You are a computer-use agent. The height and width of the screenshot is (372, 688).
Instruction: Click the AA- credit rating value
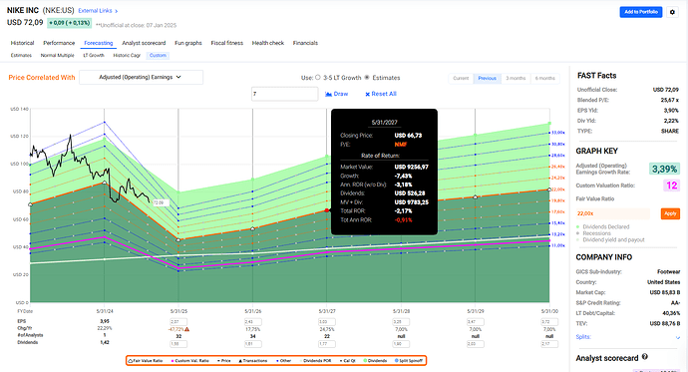(675, 303)
